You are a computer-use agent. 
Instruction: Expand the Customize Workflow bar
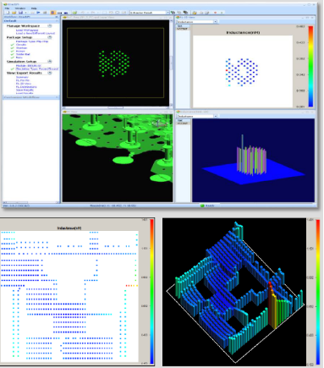(31, 97)
